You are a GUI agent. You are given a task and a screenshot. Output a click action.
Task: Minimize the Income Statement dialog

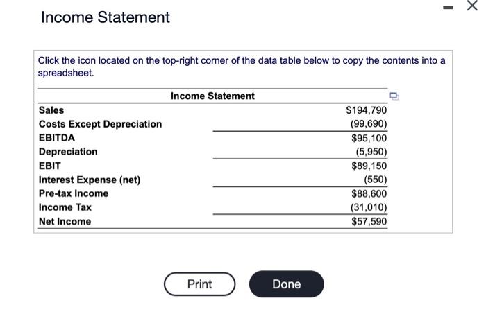[x=448, y=7]
